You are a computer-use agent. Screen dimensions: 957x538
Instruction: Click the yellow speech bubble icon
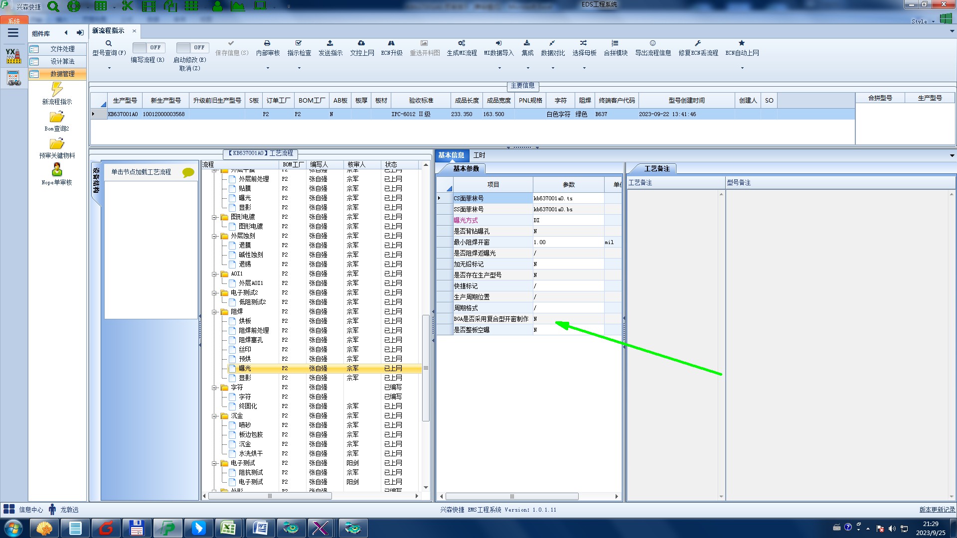[x=188, y=172]
